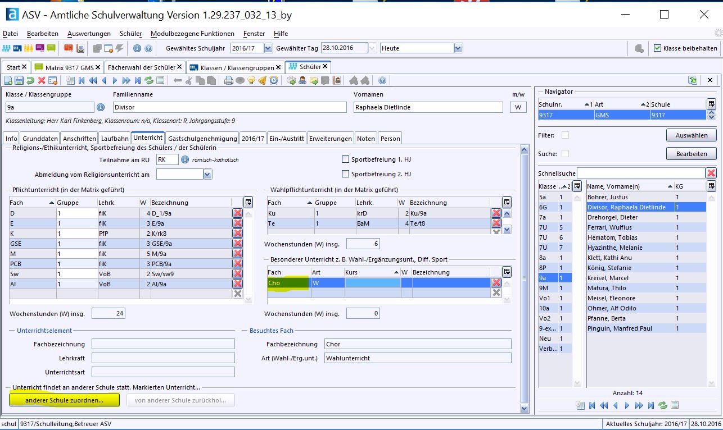Screen dimensions: 723x430
Task: Jump to first record in the Schüler toolbar
Action: (x=82, y=80)
